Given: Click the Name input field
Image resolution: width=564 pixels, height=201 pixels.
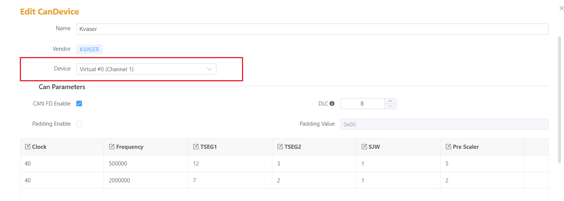Looking at the screenshot, I should (312, 29).
